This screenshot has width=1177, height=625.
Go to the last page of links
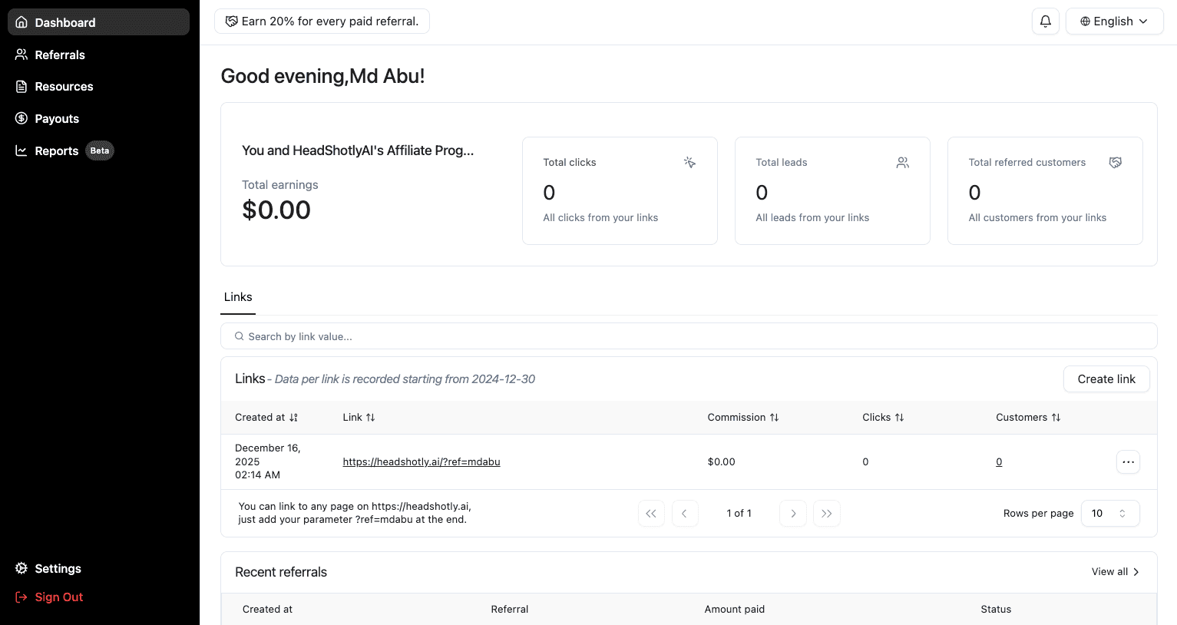[x=826, y=514]
